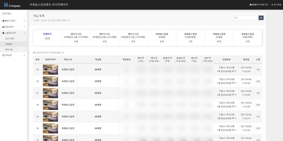Click the house icon of 홈페이지관리
The height and width of the screenshot is (141, 283).
(3, 21)
